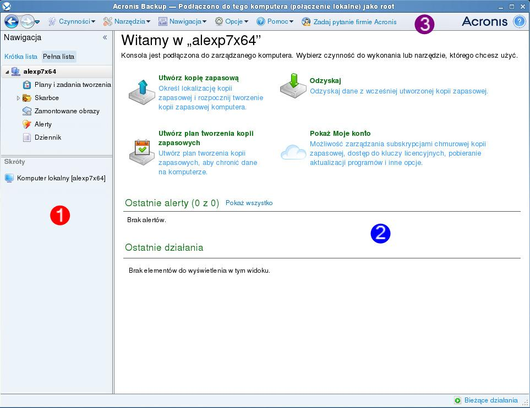The height and width of the screenshot is (408, 530).
Task: Open Plany i zadania tworzenia tree item
Action: tap(73, 85)
